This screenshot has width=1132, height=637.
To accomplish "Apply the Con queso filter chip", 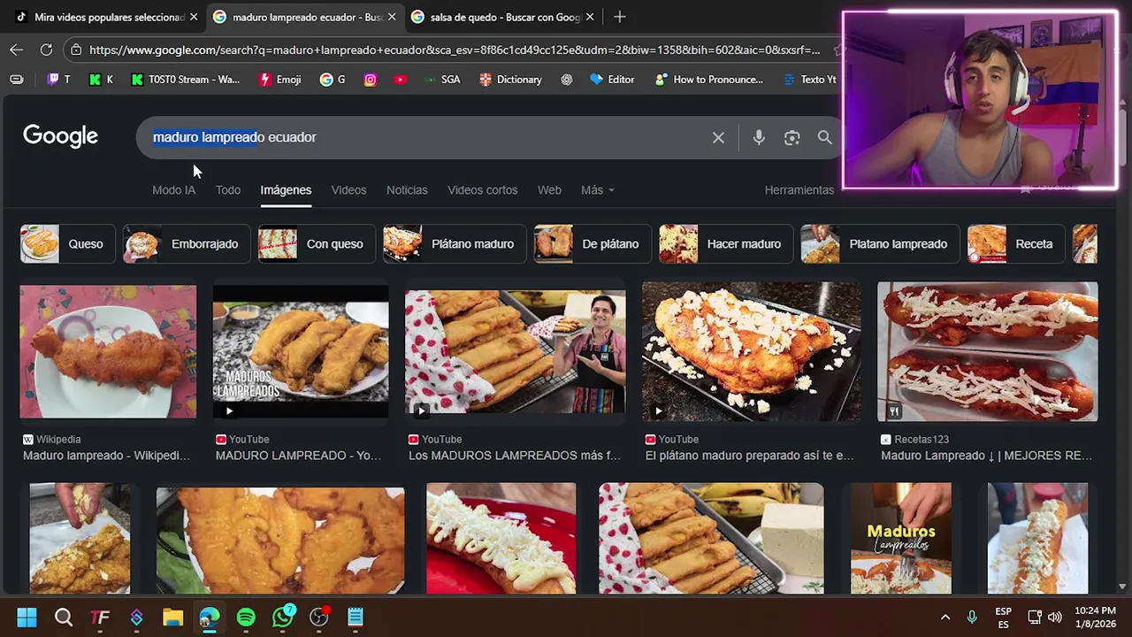I will (316, 244).
